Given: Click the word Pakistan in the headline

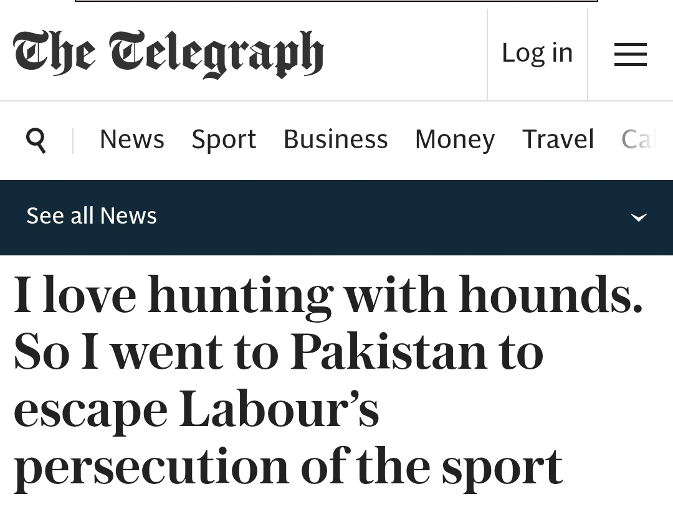Looking at the screenshot, I should coord(388,353).
